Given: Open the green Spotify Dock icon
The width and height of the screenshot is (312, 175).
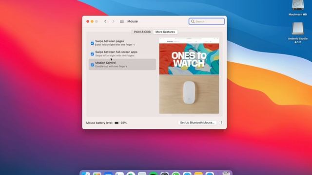Looking at the screenshot, I should click(x=154, y=173).
